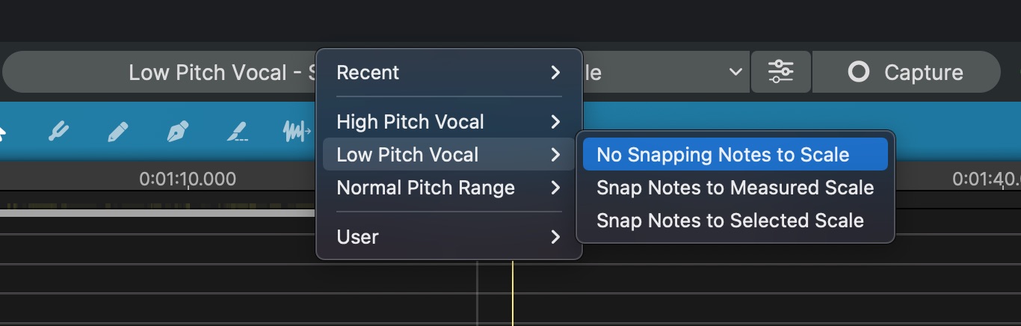This screenshot has width=1021, height=326.
Task: Select the tuning fork pitch tool
Action: coord(58,132)
